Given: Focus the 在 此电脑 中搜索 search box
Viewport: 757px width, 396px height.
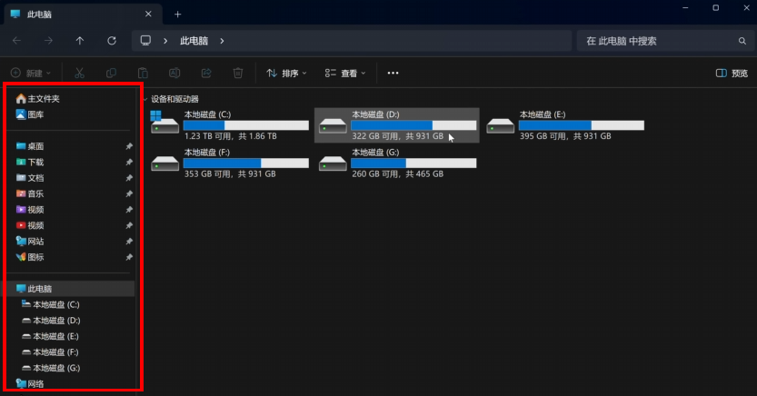Looking at the screenshot, I should pyautogui.click(x=666, y=41).
